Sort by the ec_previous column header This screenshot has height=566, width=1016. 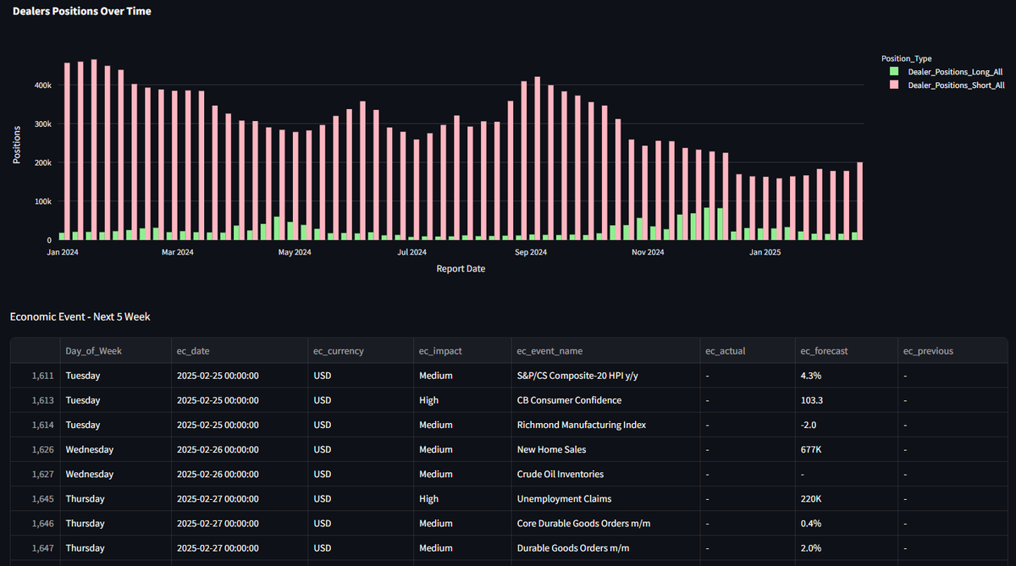[952, 351]
